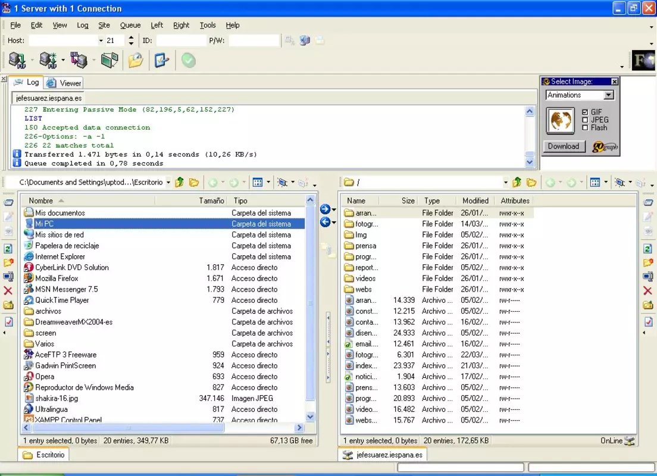
Task: Click the networked computers icon beside P/W field
Action: pos(305,40)
